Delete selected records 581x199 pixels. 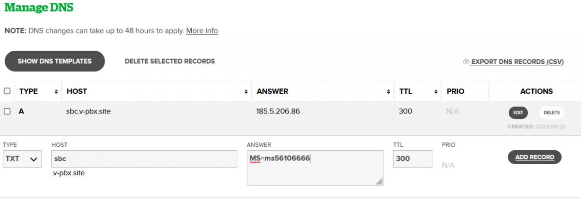click(170, 61)
